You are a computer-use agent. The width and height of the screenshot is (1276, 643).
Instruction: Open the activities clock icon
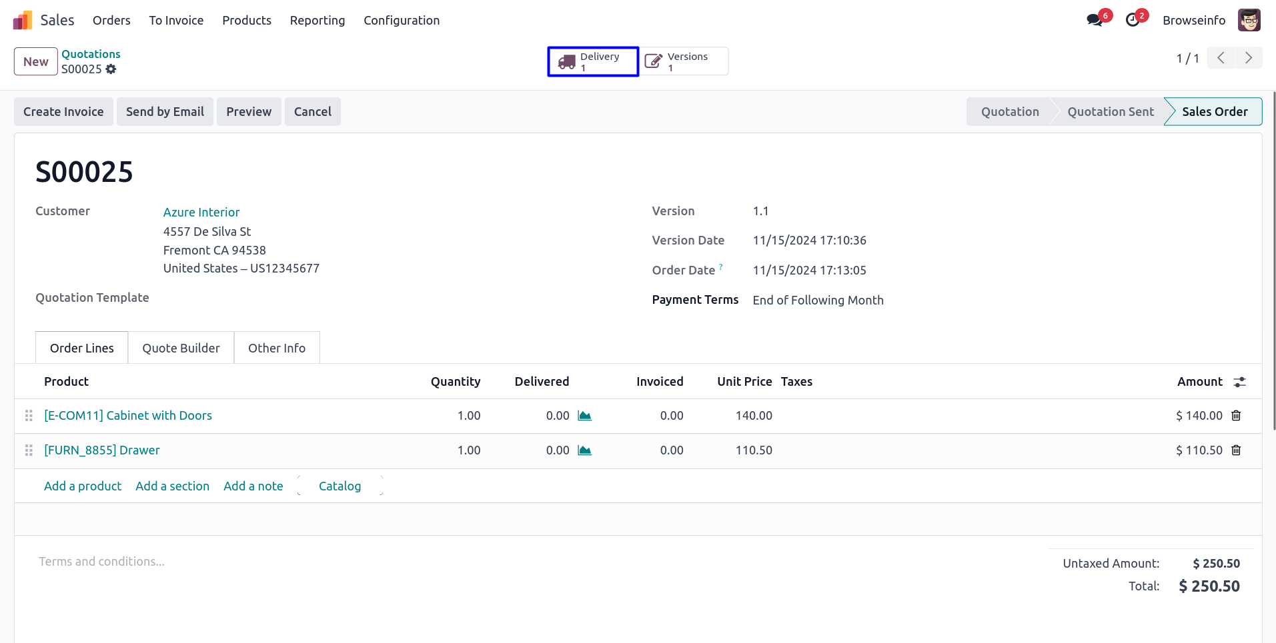[x=1133, y=20]
